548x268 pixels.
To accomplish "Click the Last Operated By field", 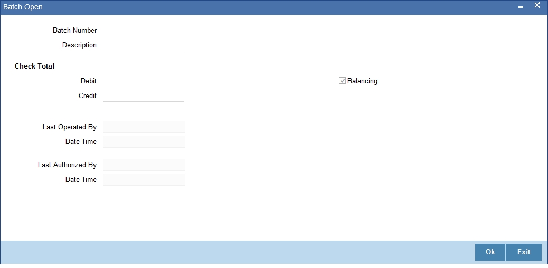I will click(x=144, y=127).
